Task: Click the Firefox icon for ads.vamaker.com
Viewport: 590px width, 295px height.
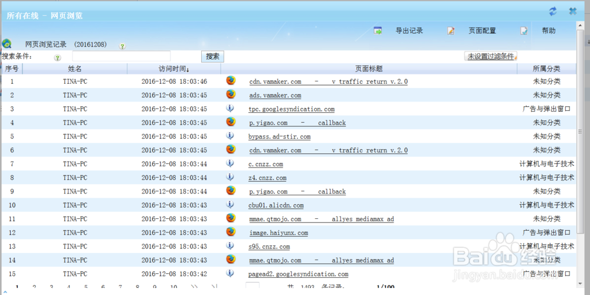Action: coord(231,94)
